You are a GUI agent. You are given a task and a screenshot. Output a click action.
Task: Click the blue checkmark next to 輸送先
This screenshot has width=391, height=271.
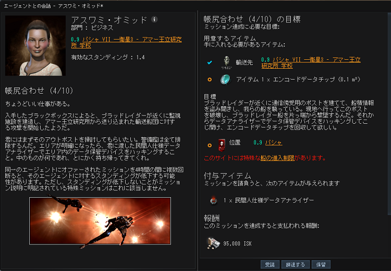click(x=210, y=62)
